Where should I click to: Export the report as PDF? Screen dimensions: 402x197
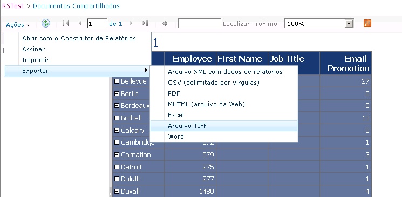224,93
